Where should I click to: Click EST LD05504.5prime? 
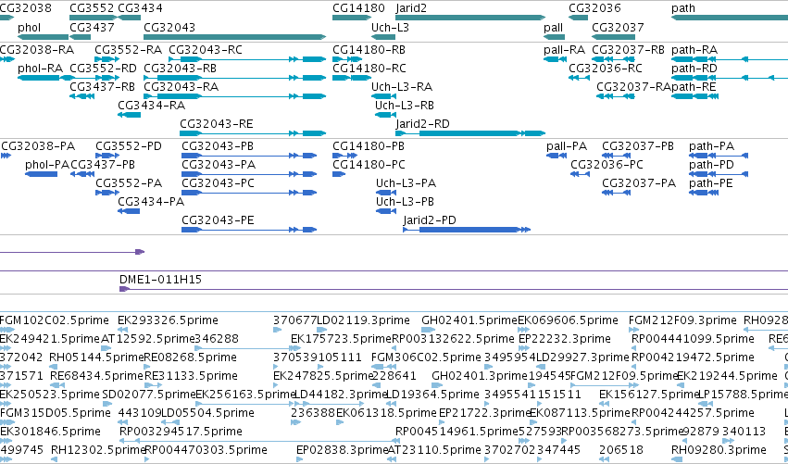click(x=207, y=413)
